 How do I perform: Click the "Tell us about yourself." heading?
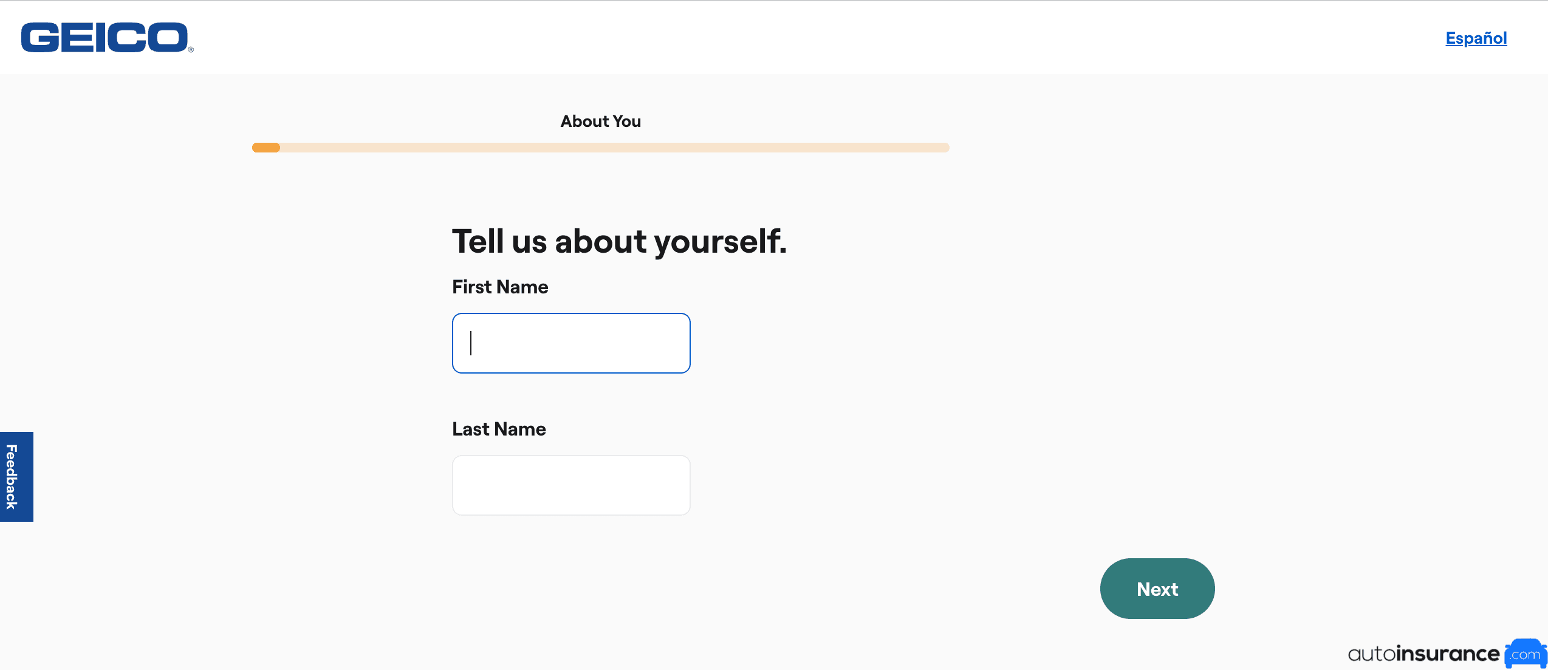point(619,241)
